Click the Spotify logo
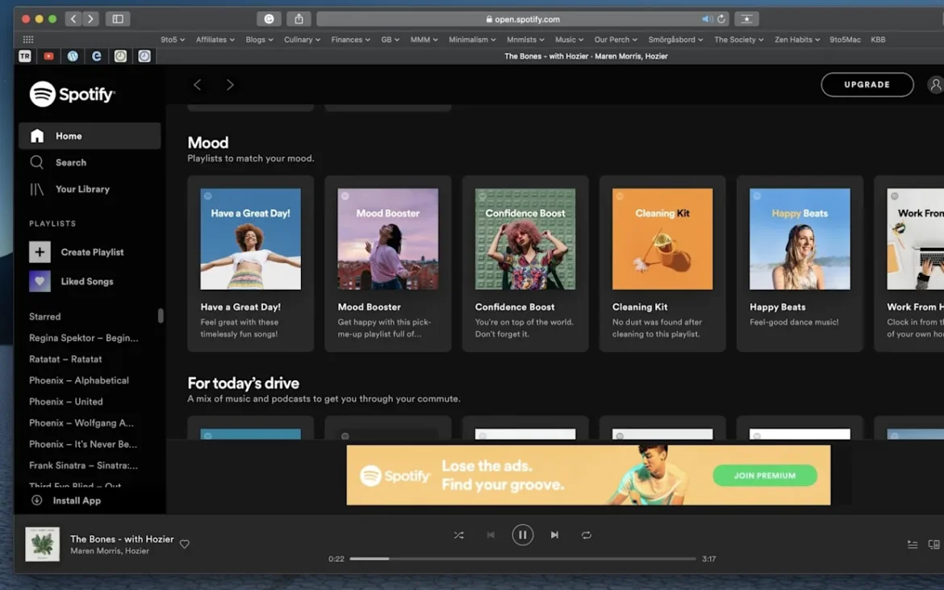The width and height of the screenshot is (944, 590). 72,94
